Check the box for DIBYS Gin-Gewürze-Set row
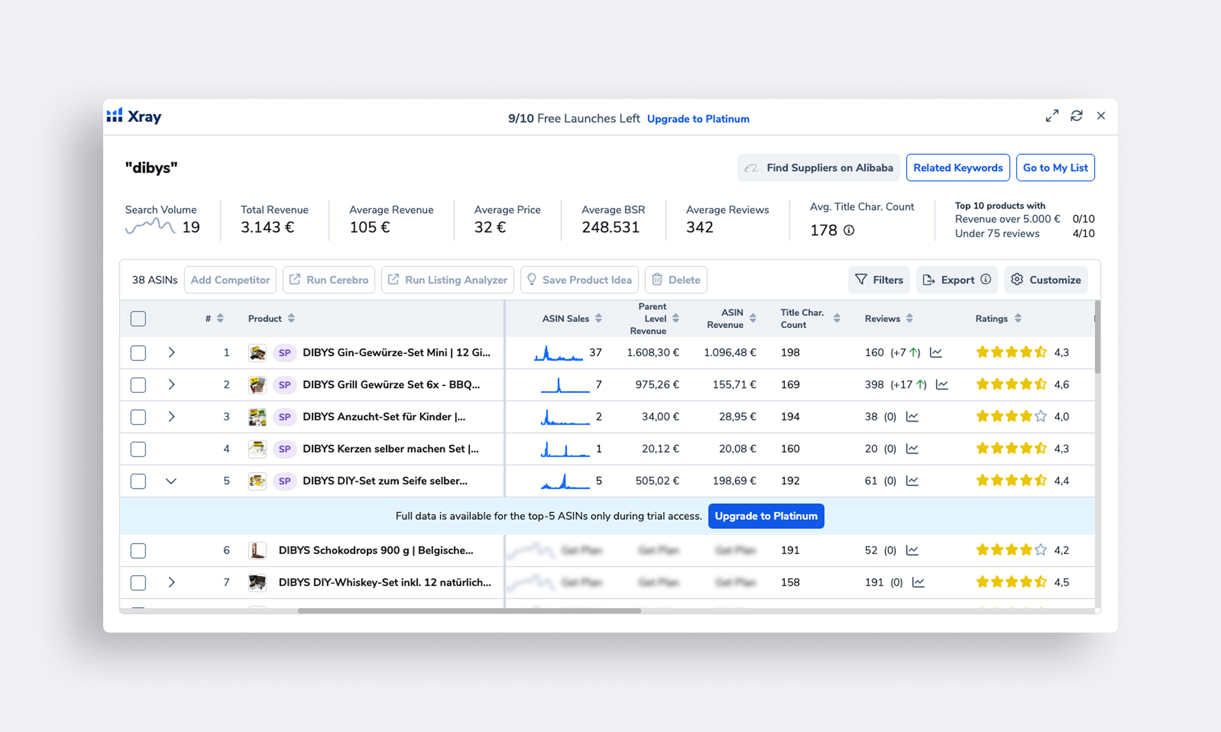Screen dimensions: 1221x732 click(x=138, y=353)
